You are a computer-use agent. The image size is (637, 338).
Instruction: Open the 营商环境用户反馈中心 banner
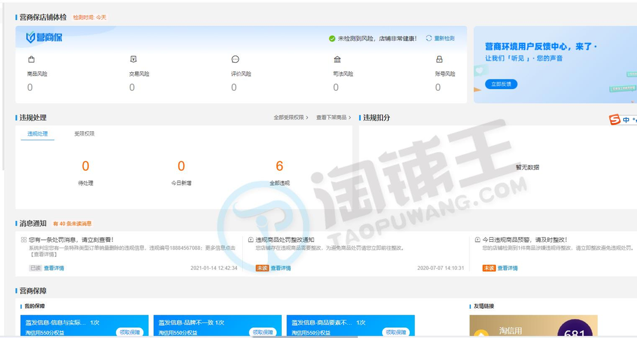coord(555,64)
